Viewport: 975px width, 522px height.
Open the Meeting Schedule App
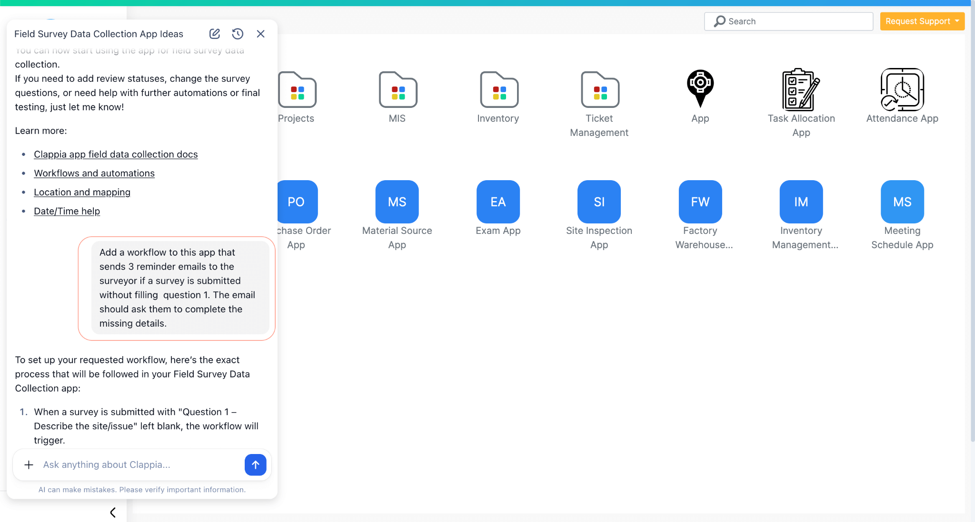click(901, 202)
